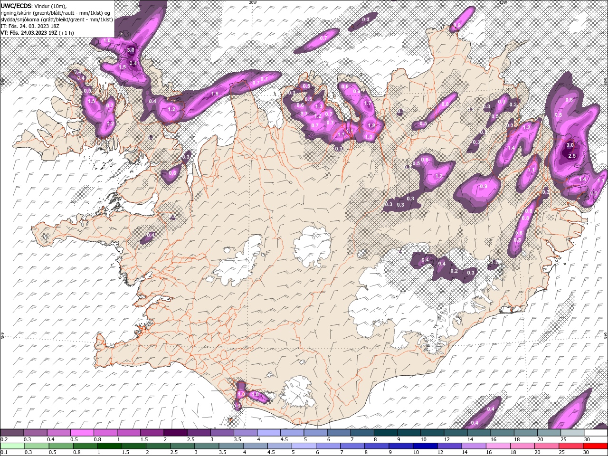Click the white final swatch after 30 in top row
The width and height of the screenshot is (608, 456).
point(596,433)
